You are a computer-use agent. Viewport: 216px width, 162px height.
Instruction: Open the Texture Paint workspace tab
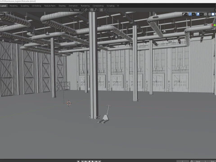pos(49,6)
